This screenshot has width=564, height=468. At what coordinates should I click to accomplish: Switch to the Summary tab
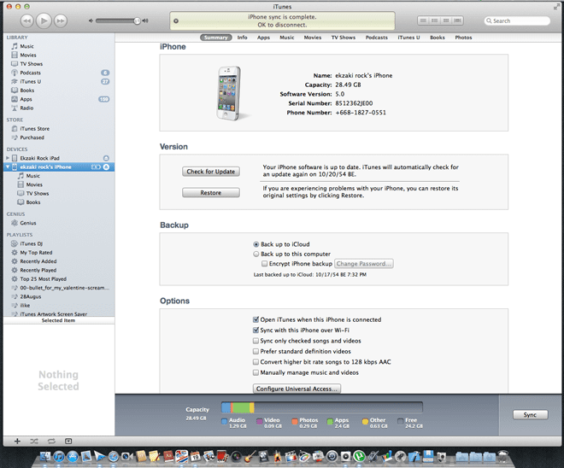pos(216,38)
